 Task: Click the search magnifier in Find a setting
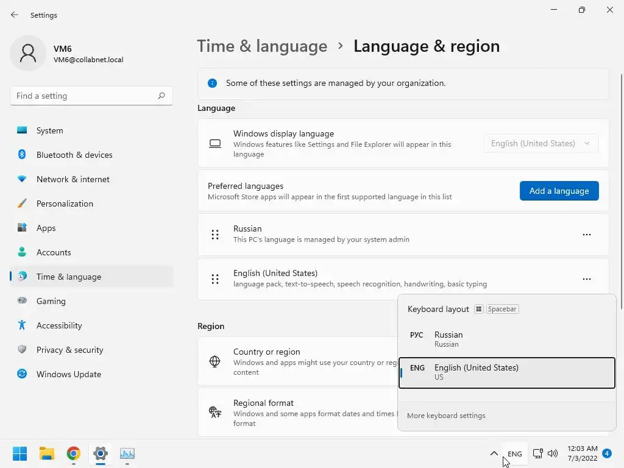[x=161, y=96]
